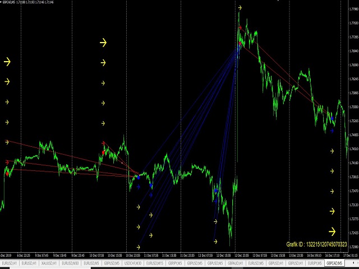359x269 pixels.
Task: Switch to the XAUUSD,H1 chart tab
Action: [49, 263]
